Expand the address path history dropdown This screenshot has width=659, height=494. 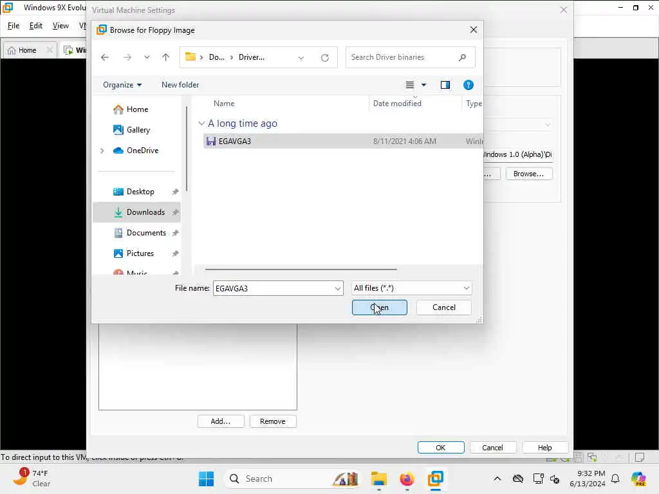pyautogui.click(x=301, y=57)
